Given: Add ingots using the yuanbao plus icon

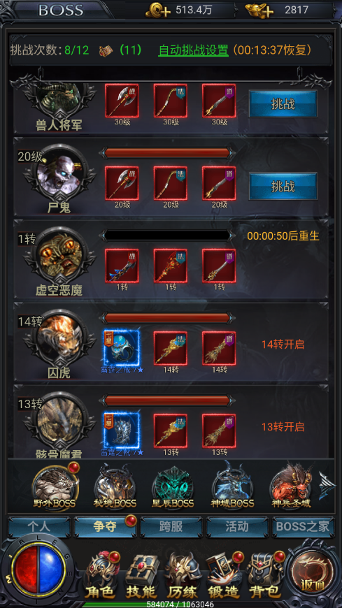Looking at the screenshot, I should (261, 10).
